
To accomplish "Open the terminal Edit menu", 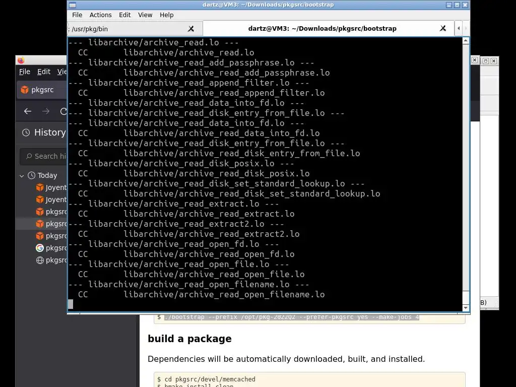I will click(125, 15).
